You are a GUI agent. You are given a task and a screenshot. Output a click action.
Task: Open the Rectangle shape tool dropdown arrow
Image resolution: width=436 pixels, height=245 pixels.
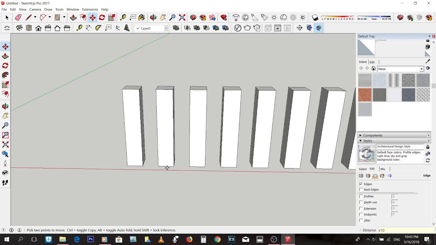[x=64, y=17]
